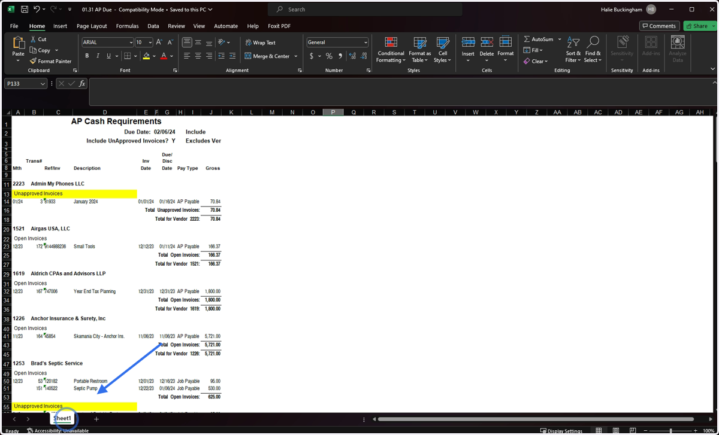Open the General number format dropdown
Image resolution: width=719 pixels, height=435 pixels.
pos(365,42)
